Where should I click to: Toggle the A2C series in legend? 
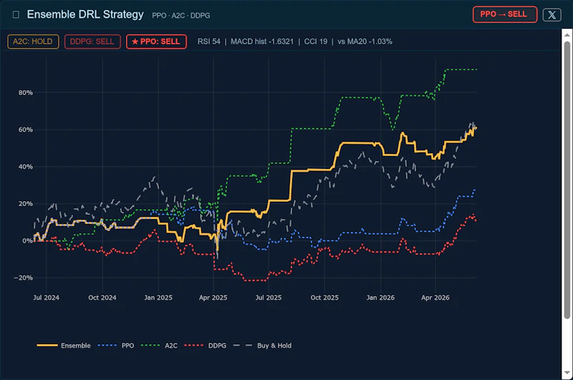click(x=159, y=346)
